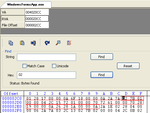Viewport: 150px width, 113px height.
Task: Click the RVA value field 000020CC
Action: click(37, 18)
